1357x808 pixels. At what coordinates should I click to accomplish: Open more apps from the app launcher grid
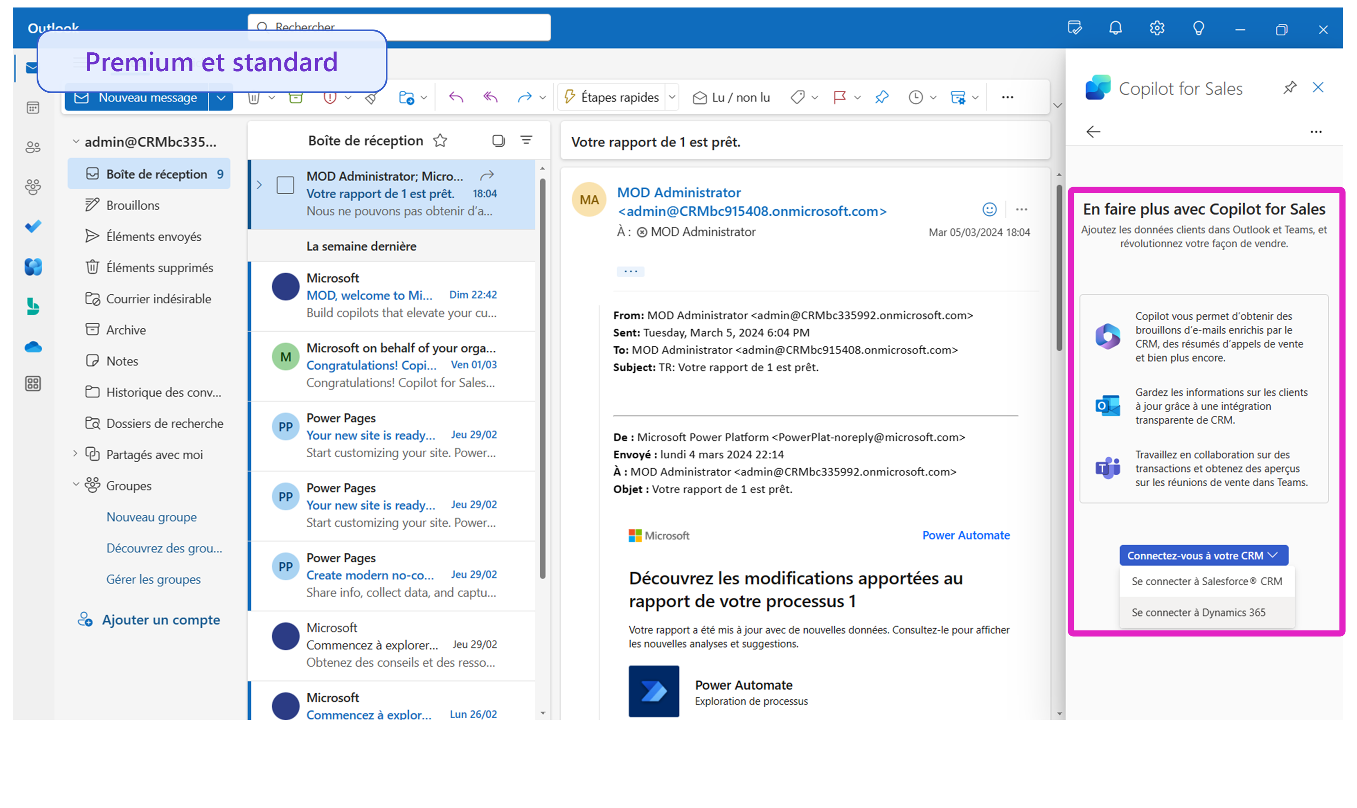33,383
